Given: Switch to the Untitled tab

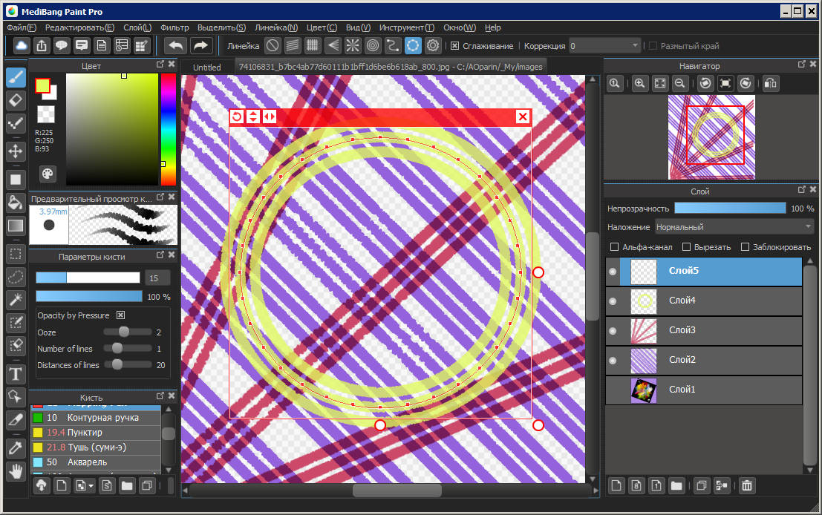Looking at the screenshot, I should [x=206, y=67].
